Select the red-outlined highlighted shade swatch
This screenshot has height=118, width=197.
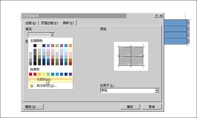pos(48,54)
